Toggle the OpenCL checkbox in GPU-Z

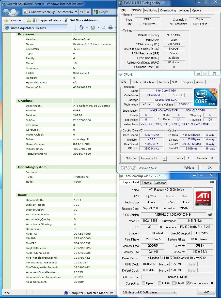[x=144, y=283]
